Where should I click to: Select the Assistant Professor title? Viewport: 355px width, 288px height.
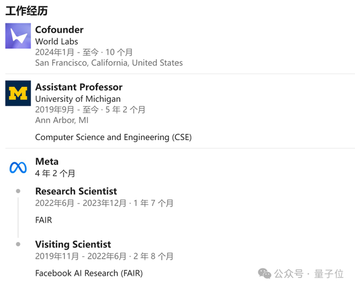click(79, 87)
